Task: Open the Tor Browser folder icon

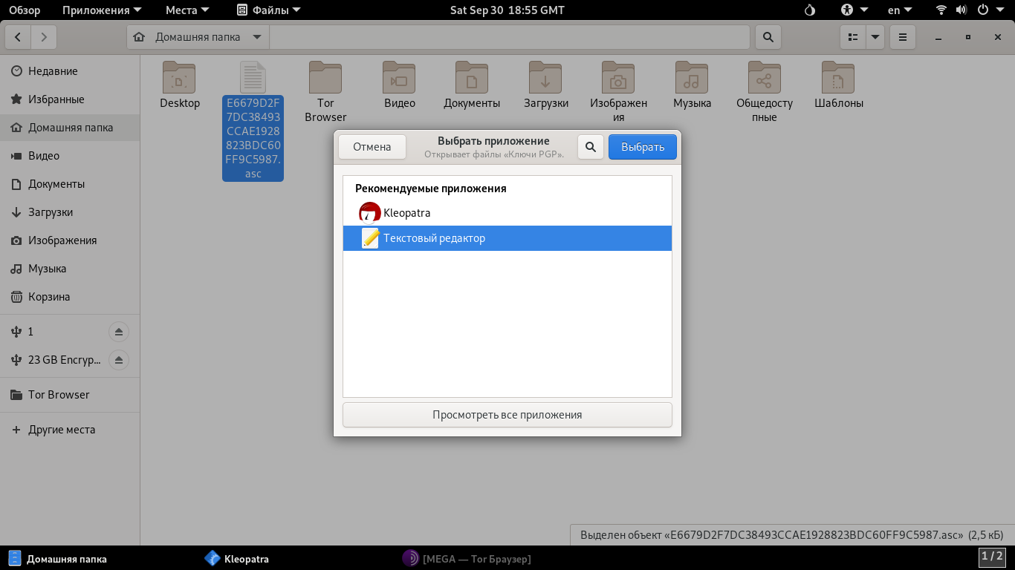Action: [325, 79]
